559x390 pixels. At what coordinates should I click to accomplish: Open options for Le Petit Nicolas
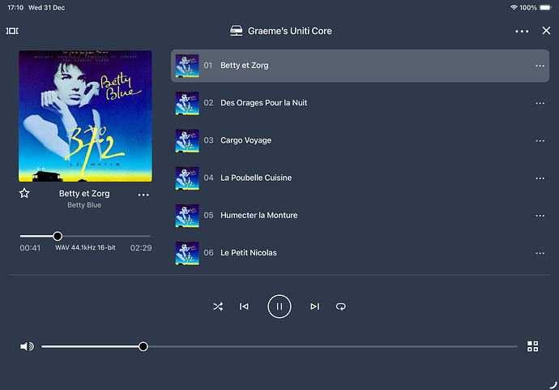(x=540, y=253)
